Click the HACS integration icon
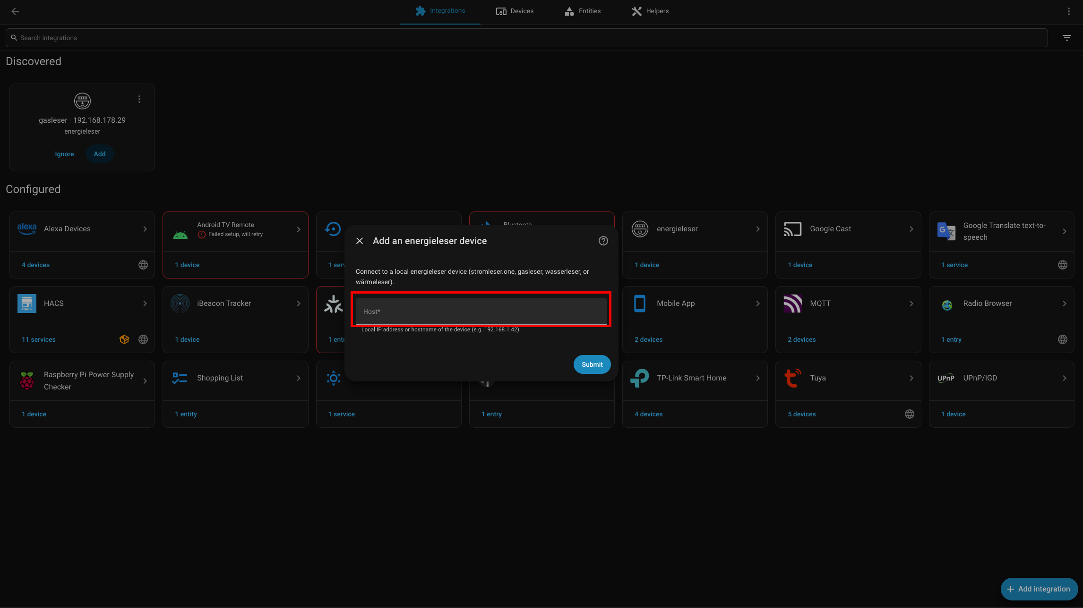 (27, 304)
